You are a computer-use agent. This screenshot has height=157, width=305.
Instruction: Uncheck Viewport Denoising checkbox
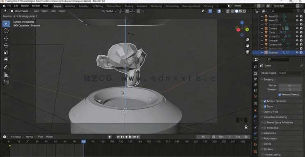tap(280, 95)
